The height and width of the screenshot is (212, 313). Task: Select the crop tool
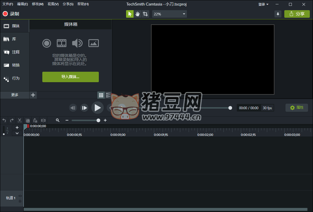click(145, 14)
